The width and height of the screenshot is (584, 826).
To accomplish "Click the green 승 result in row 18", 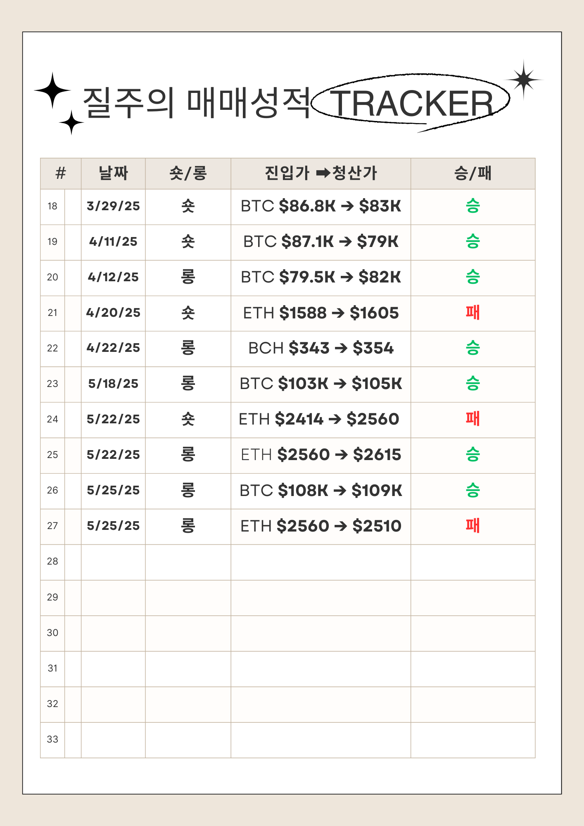I will [x=472, y=206].
